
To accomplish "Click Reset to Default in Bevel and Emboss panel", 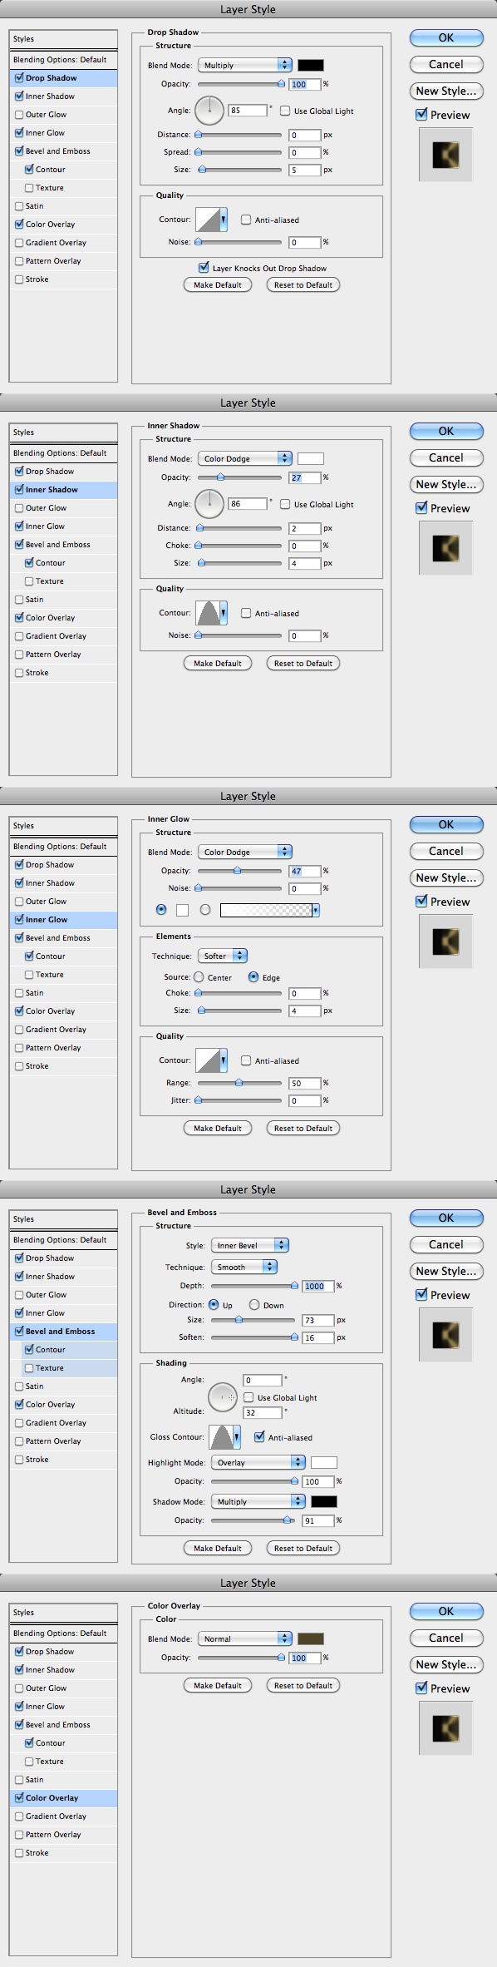I will (x=303, y=1548).
